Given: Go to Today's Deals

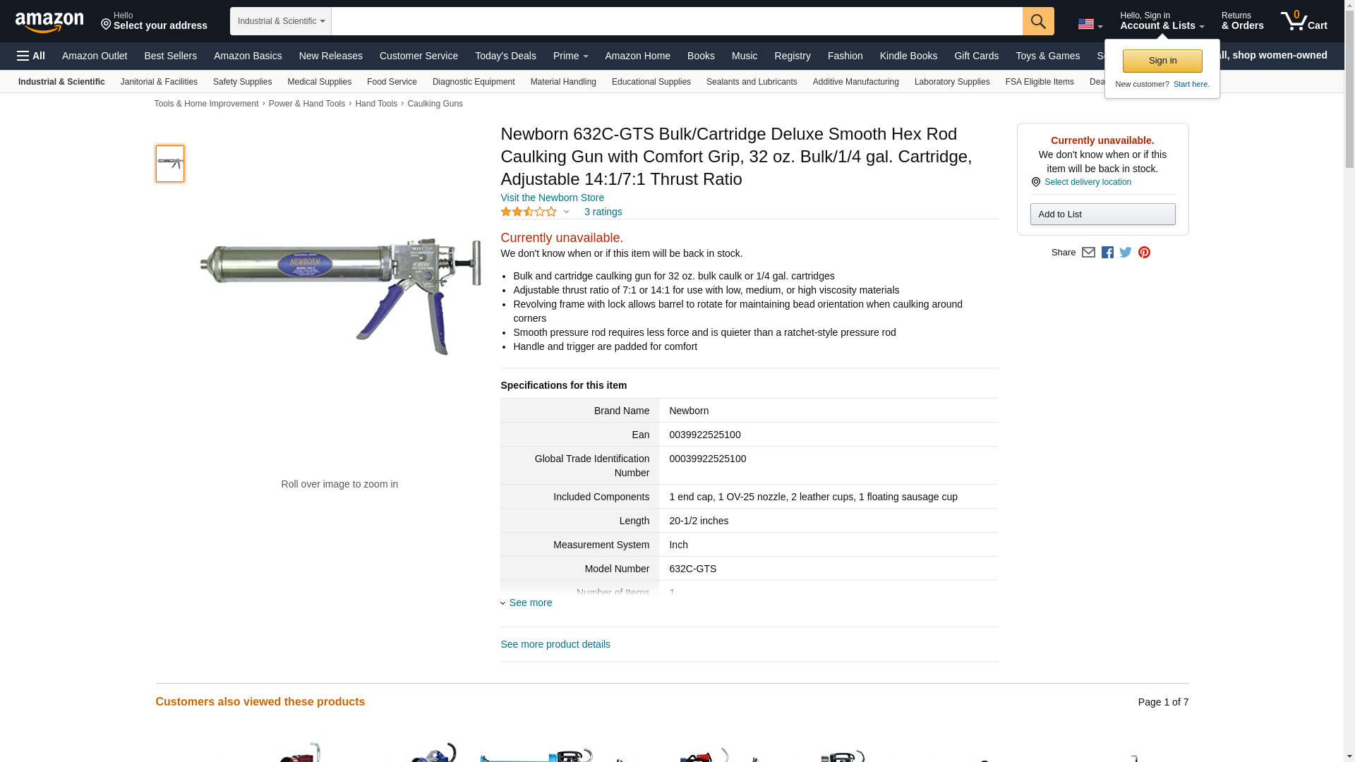Looking at the screenshot, I should coord(505,56).
